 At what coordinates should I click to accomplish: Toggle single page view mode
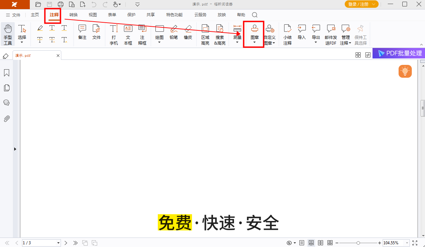pos(302,243)
